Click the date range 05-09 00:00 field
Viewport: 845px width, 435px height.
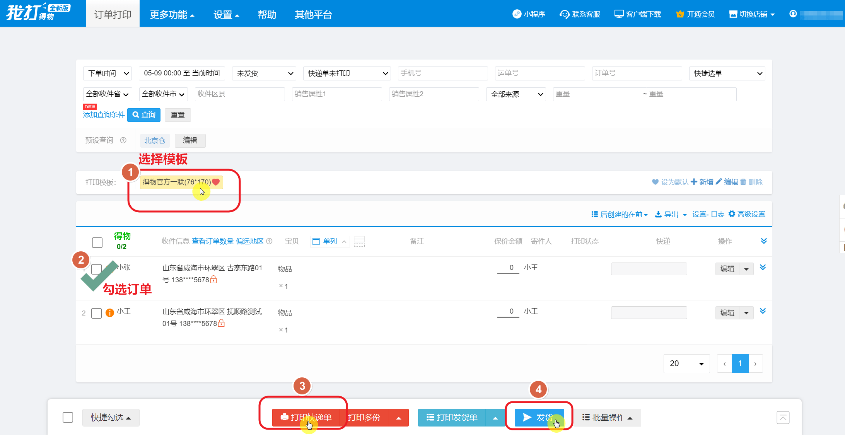coord(182,73)
